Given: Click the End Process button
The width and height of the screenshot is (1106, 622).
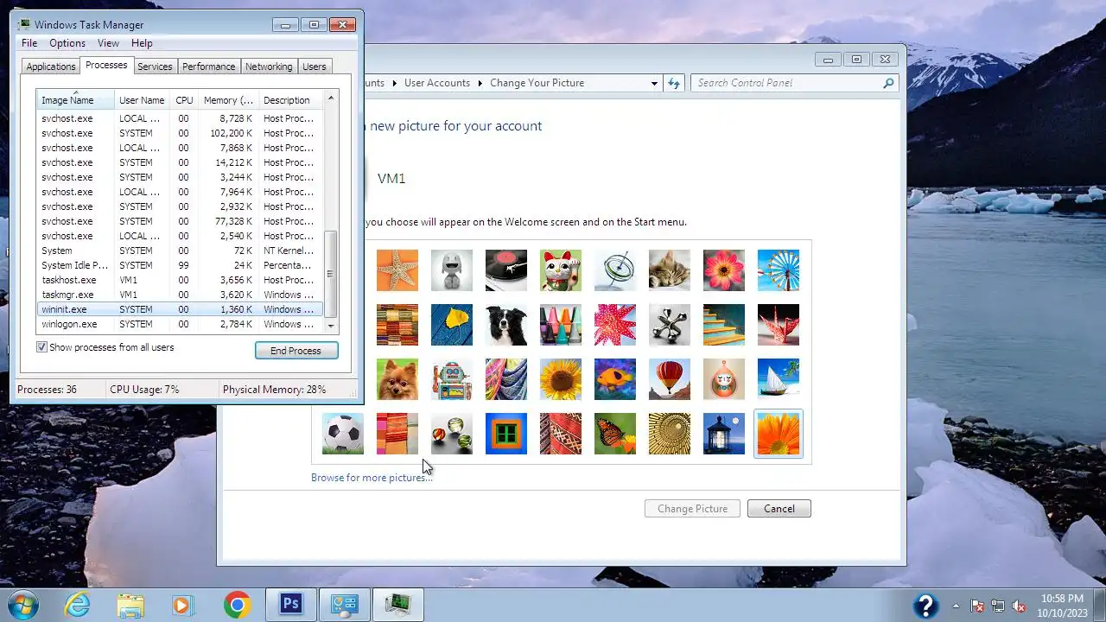Looking at the screenshot, I should (x=296, y=351).
